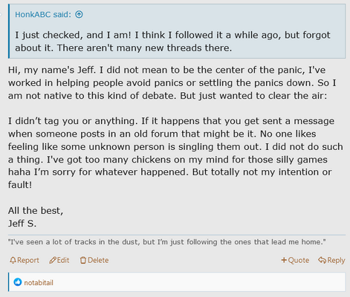Reply to Jeff's post

click(x=331, y=260)
